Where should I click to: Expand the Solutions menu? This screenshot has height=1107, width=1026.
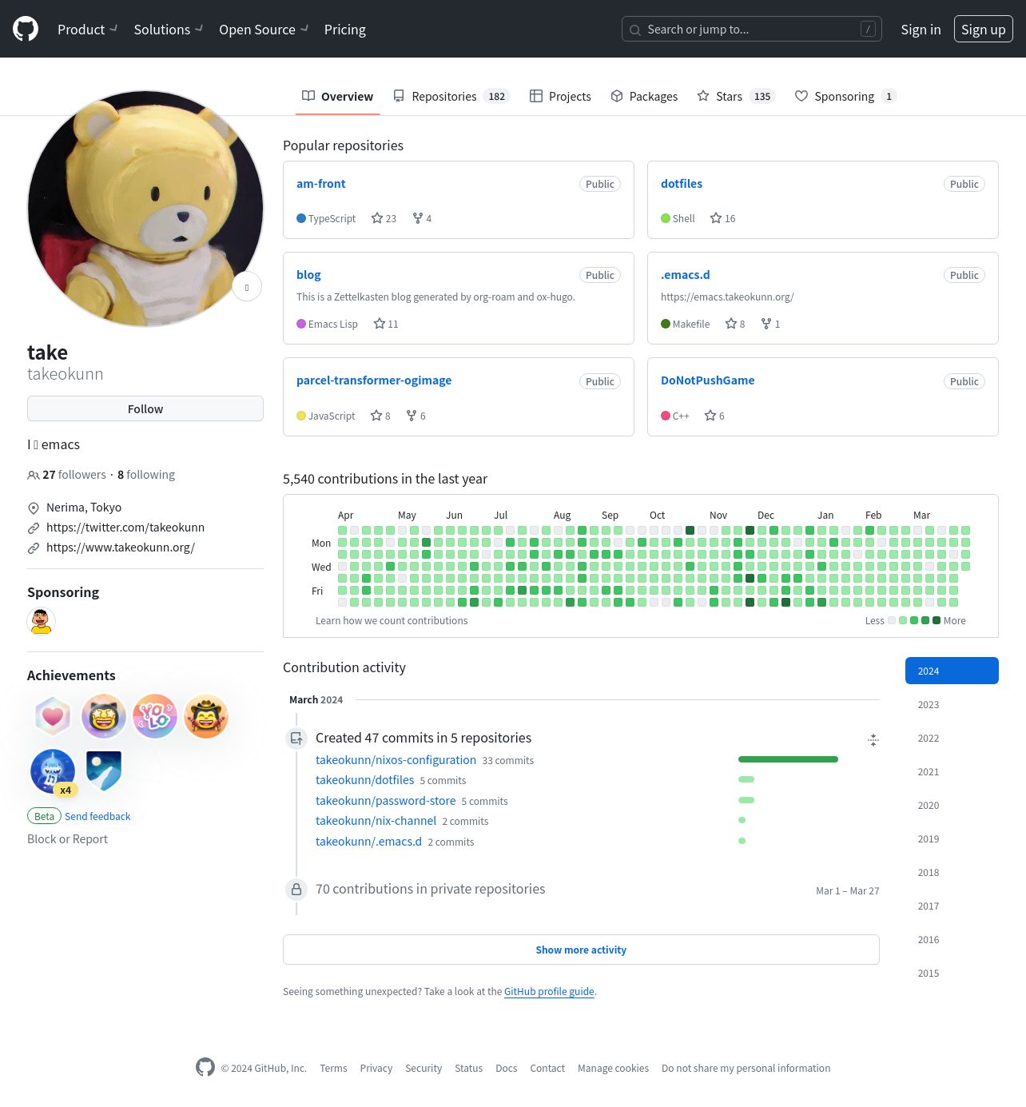tap(168, 30)
